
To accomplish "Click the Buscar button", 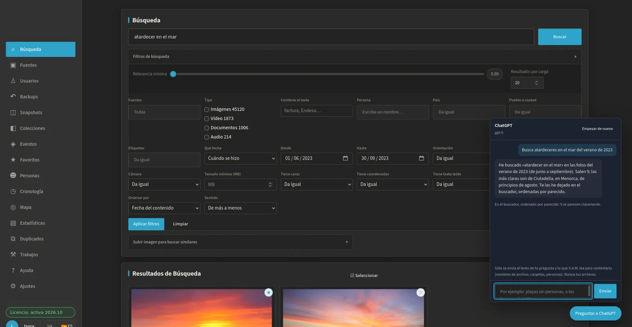I will point(560,37).
